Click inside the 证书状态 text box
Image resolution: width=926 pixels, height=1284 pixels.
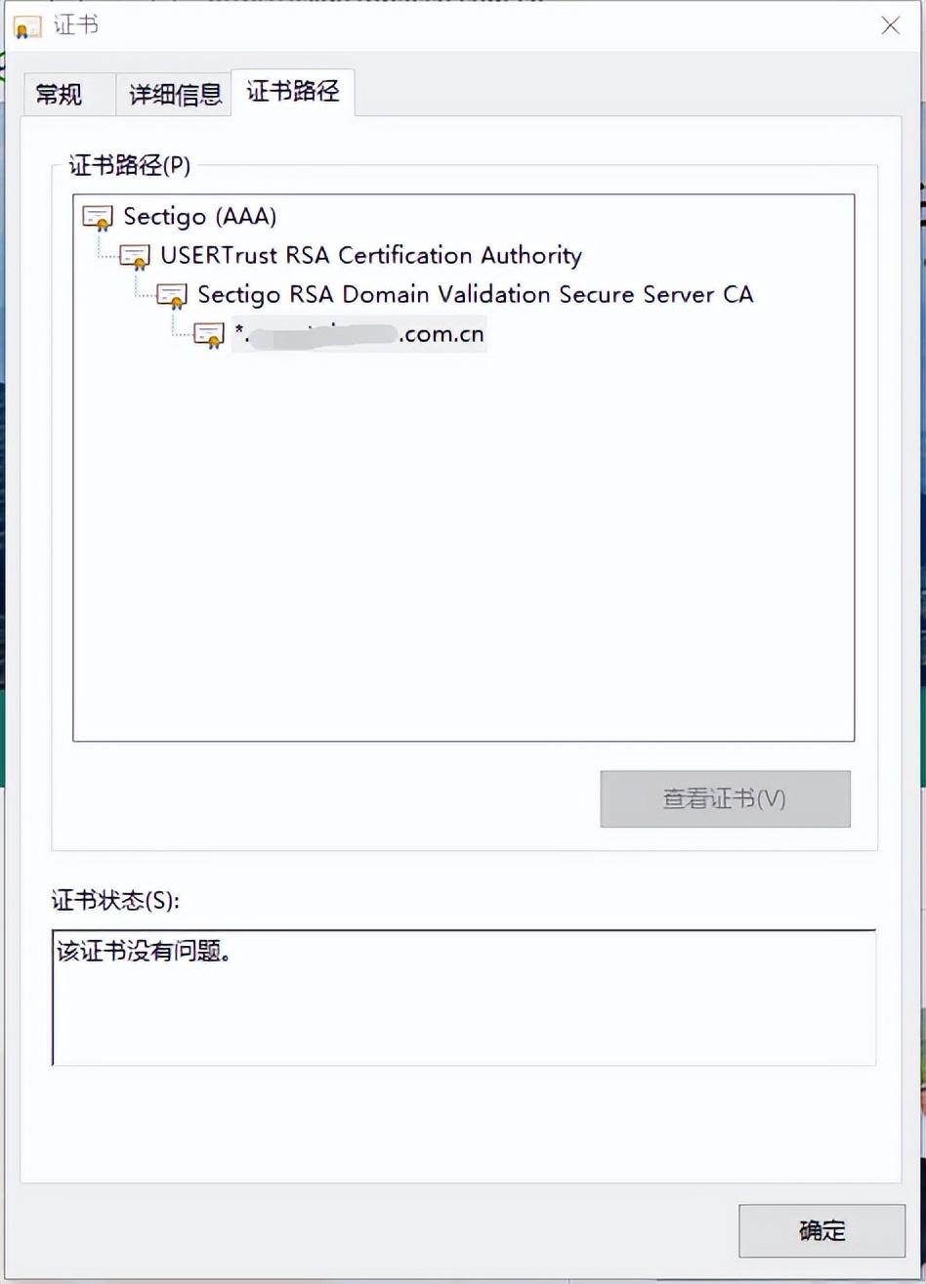pos(464,998)
